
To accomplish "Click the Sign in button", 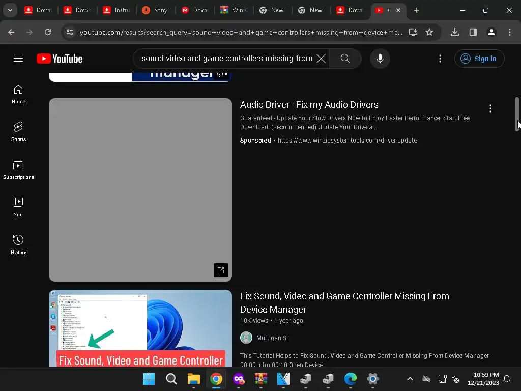I will tap(479, 59).
